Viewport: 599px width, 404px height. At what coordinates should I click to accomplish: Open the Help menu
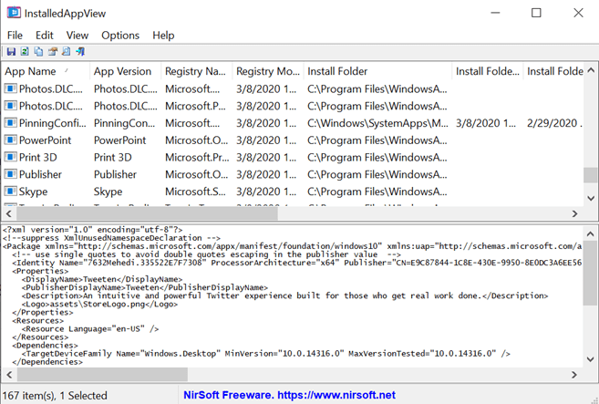click(x=163, y=36)
